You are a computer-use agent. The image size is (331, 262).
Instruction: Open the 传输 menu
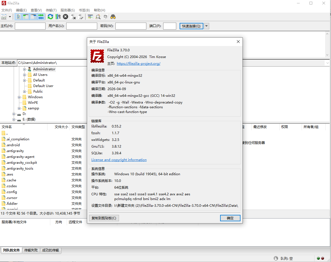tap(51, 10)
